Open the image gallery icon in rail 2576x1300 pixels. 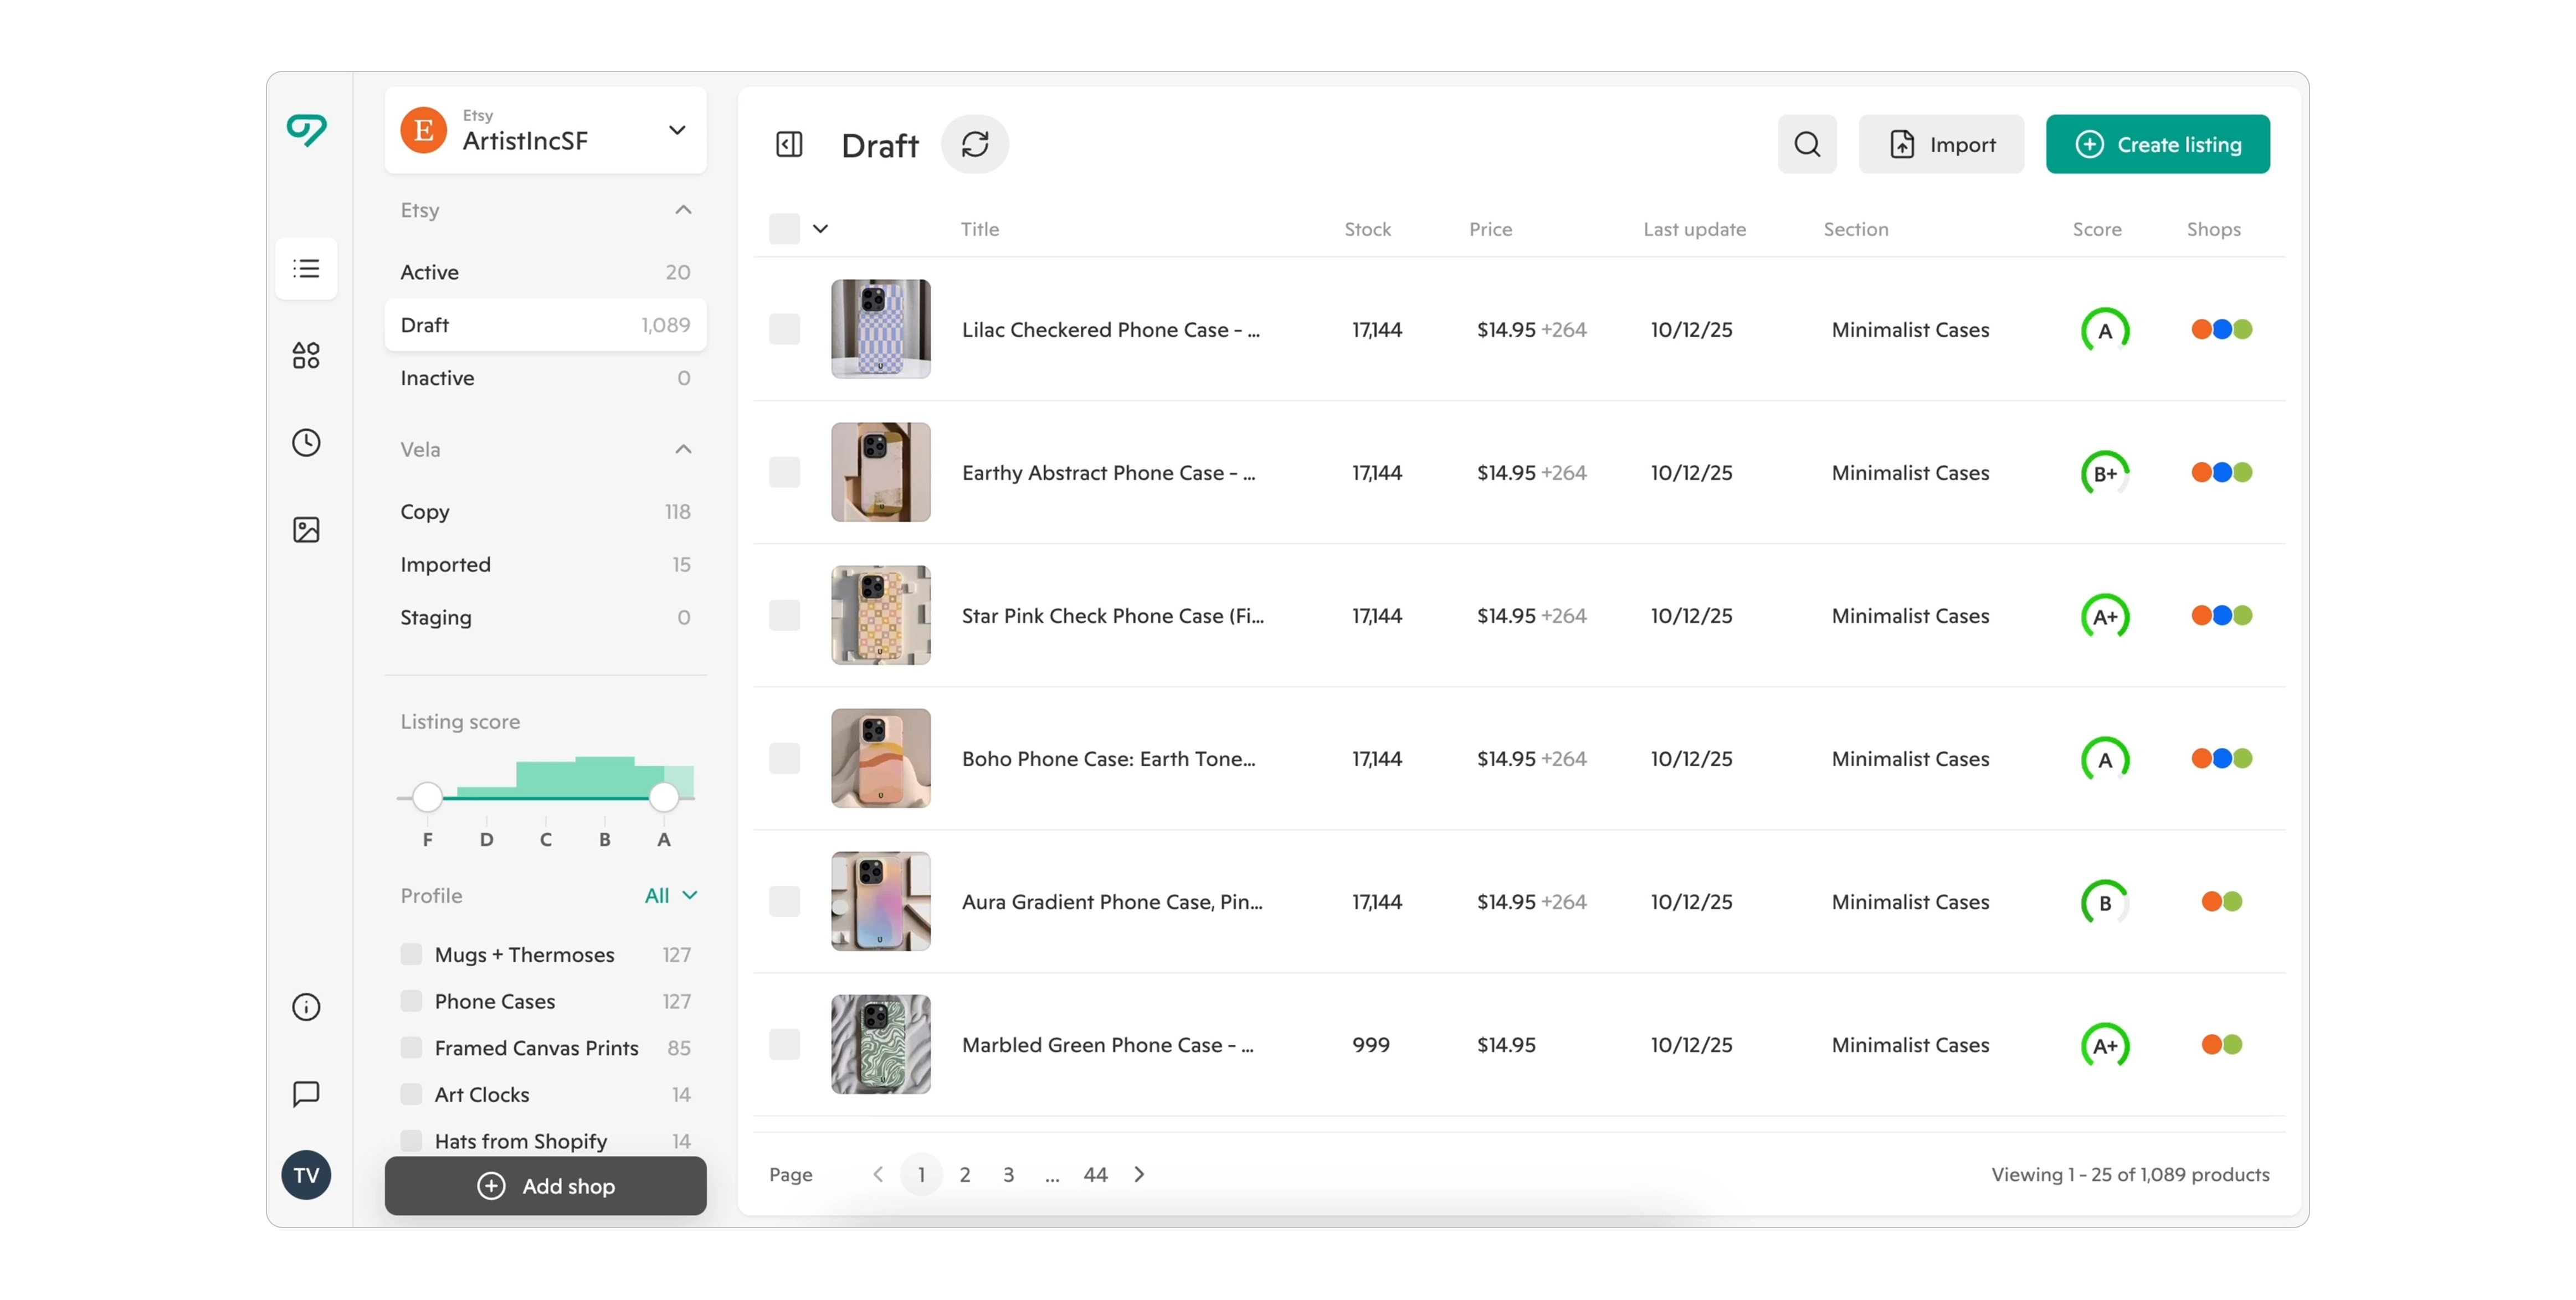(x=306, y=530)
